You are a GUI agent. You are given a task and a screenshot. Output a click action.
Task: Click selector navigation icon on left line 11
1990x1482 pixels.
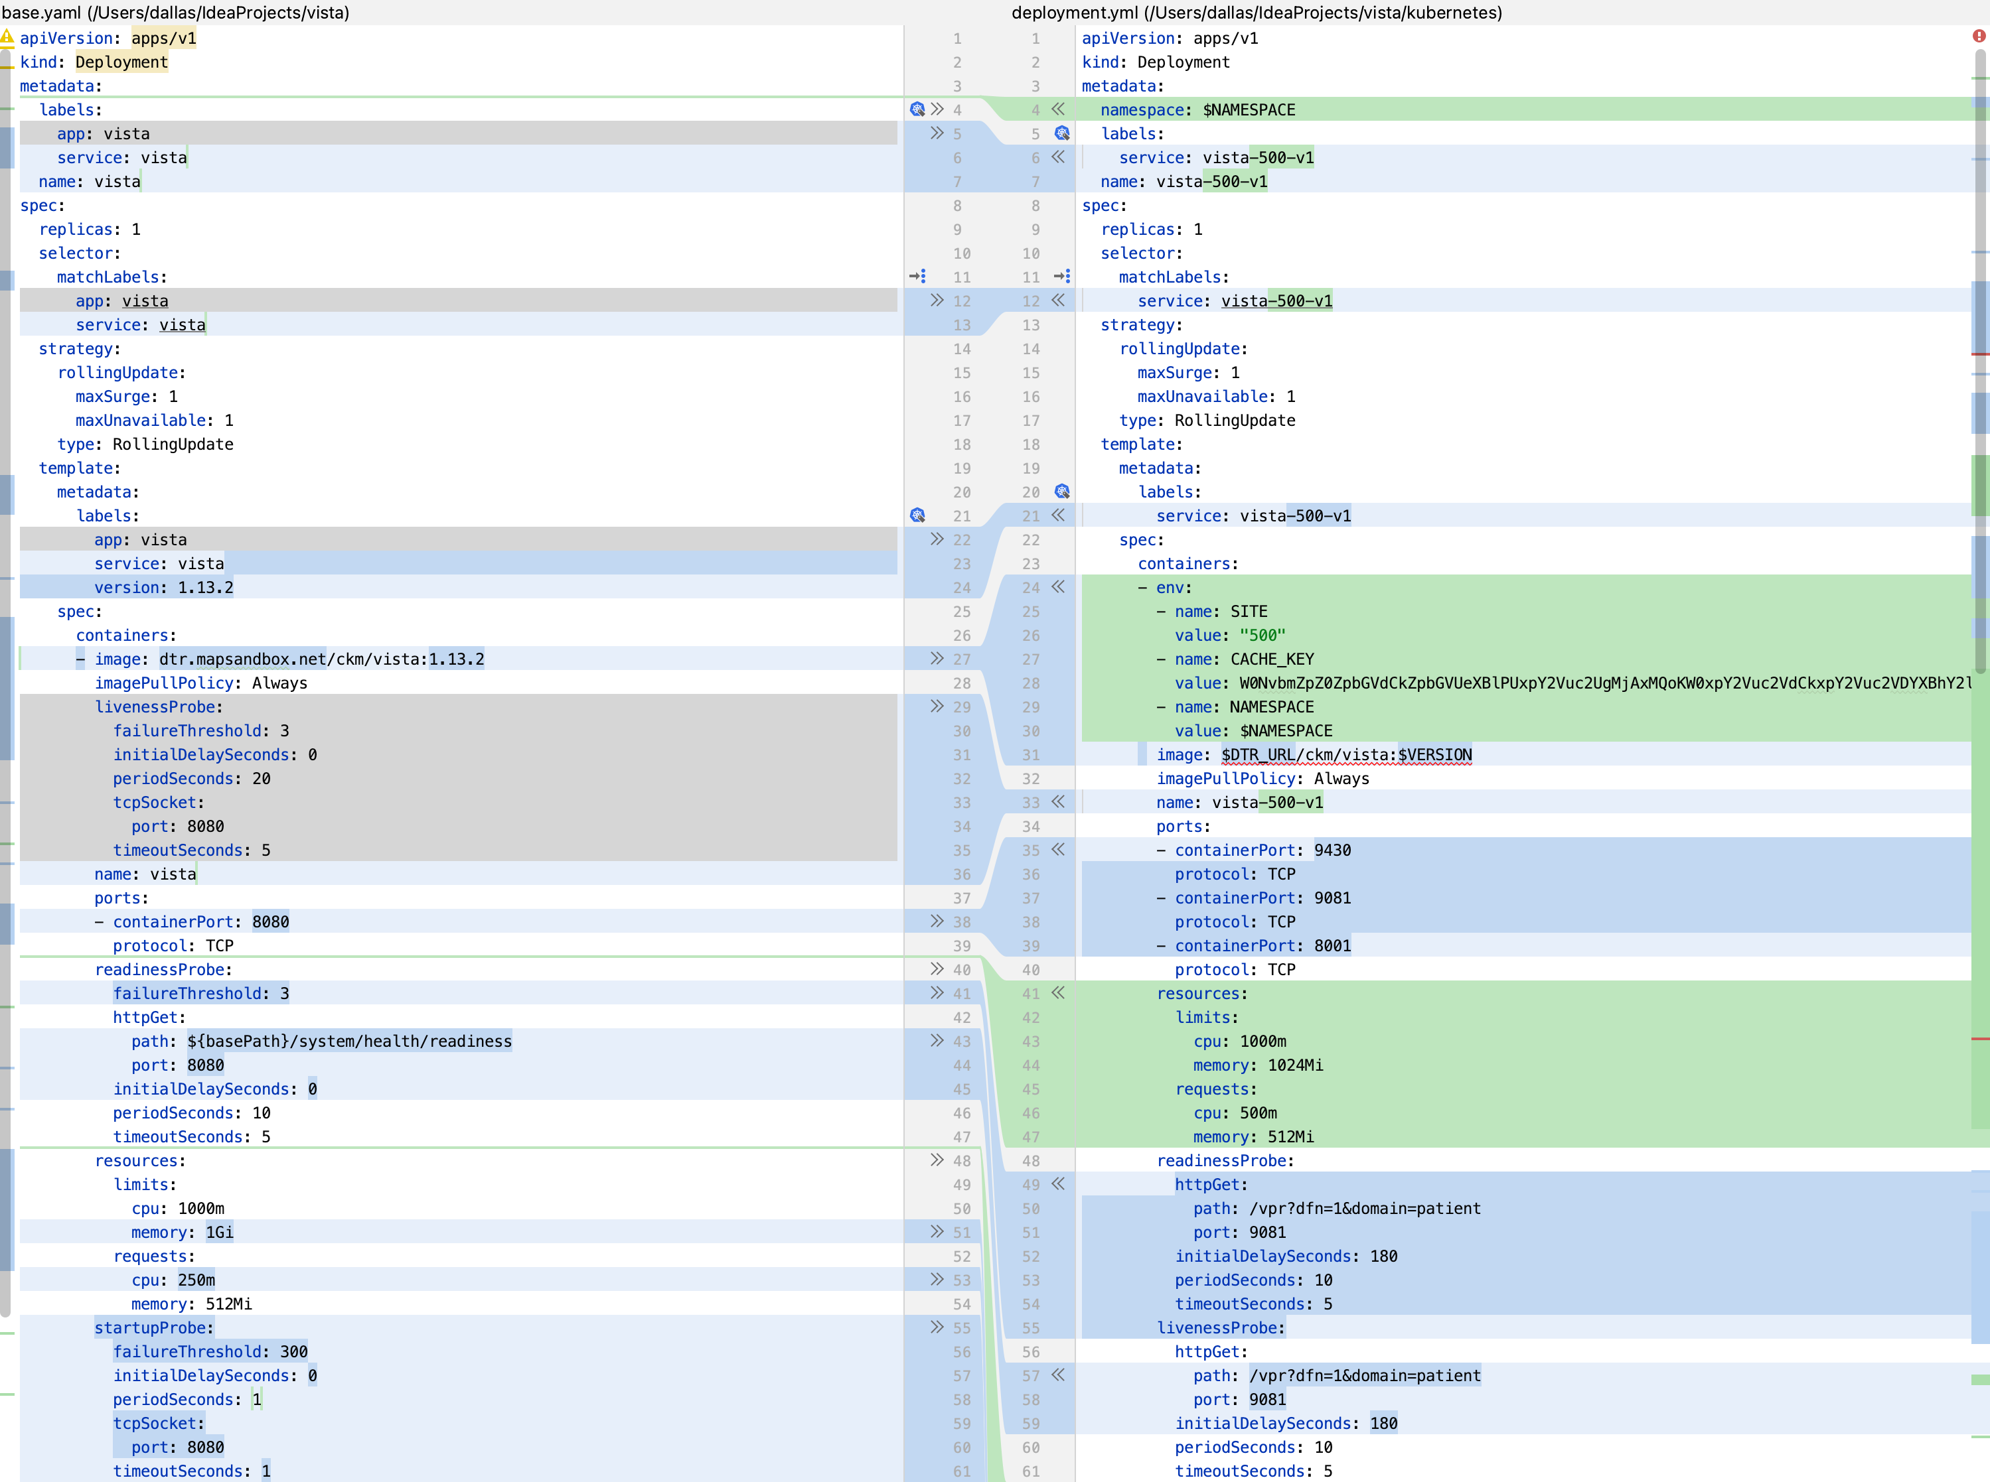tap(917, 277)
